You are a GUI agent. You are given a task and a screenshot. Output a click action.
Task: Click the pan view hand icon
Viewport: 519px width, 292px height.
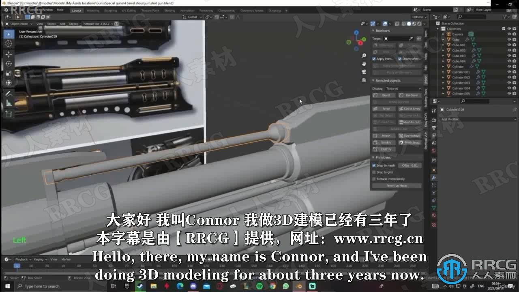364,64
